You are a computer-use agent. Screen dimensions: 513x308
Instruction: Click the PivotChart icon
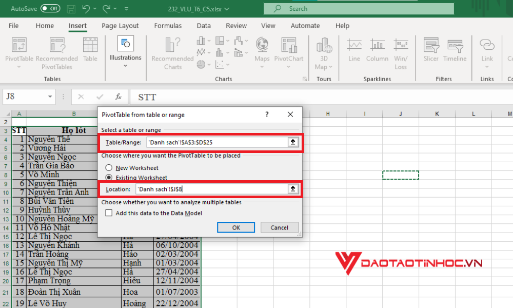coord(288,46)
